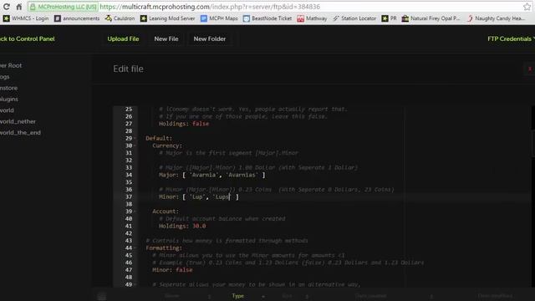Select Server Root in sidebar
Screen dimensions: 535x301
tap(11, 65)
